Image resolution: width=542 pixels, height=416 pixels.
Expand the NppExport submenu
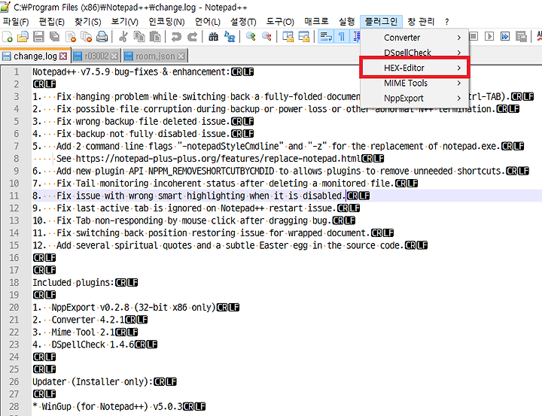point(415,98)
